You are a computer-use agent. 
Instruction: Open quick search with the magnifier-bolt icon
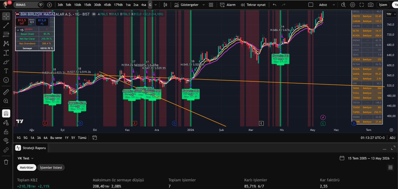(343, 5)
